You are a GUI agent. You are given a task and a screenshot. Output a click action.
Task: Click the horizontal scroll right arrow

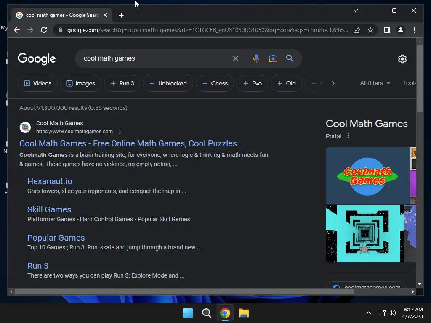pyautogui.click(x=412, y=292)
